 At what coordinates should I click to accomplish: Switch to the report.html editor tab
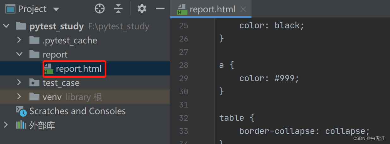[x=212, y=9]
